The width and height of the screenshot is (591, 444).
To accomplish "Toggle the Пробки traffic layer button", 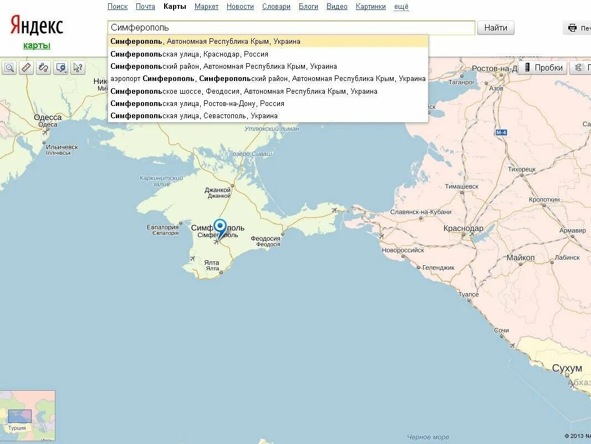I will point(543,68).
